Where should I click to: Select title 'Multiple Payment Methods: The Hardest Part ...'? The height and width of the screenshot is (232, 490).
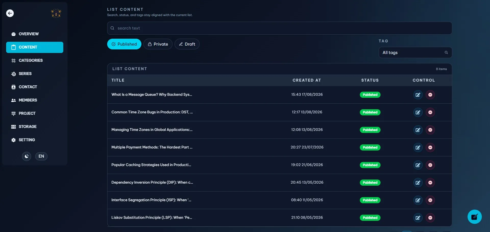[x=152, y=147]
